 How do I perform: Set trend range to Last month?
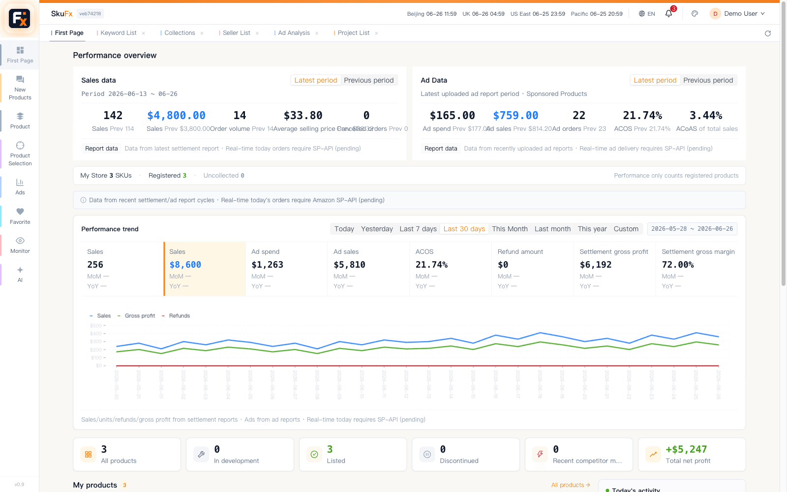pos(553,229)
